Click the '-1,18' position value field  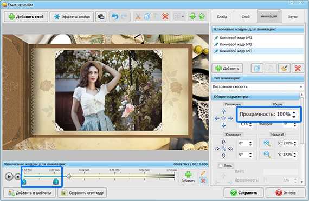pos(243,124)
